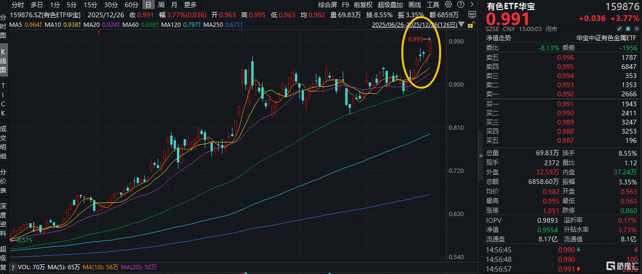Open the 综合屏 view
The width and height of the screenshot is (642, 274).
(327, 5)
